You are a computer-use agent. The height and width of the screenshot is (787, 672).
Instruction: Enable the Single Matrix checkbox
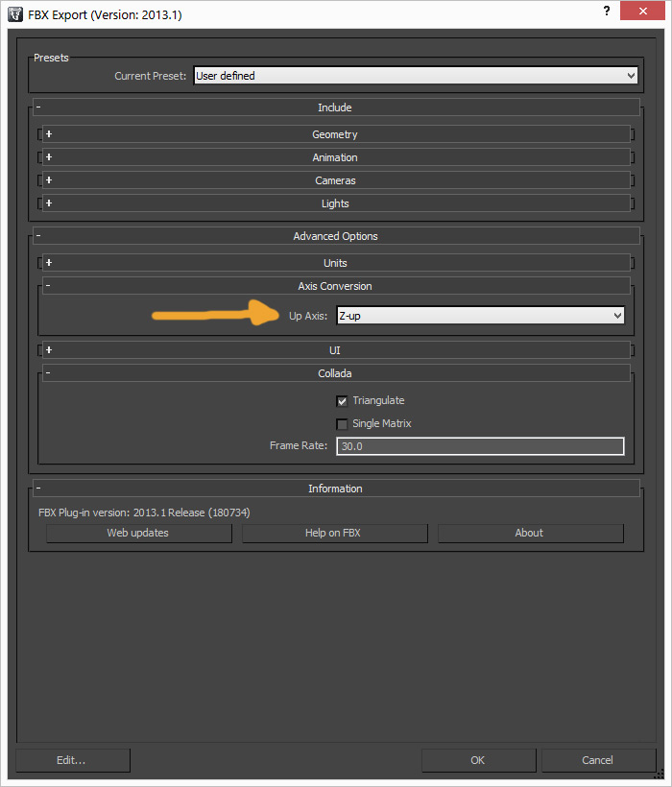pyautogui.click(x=342, y=424)
